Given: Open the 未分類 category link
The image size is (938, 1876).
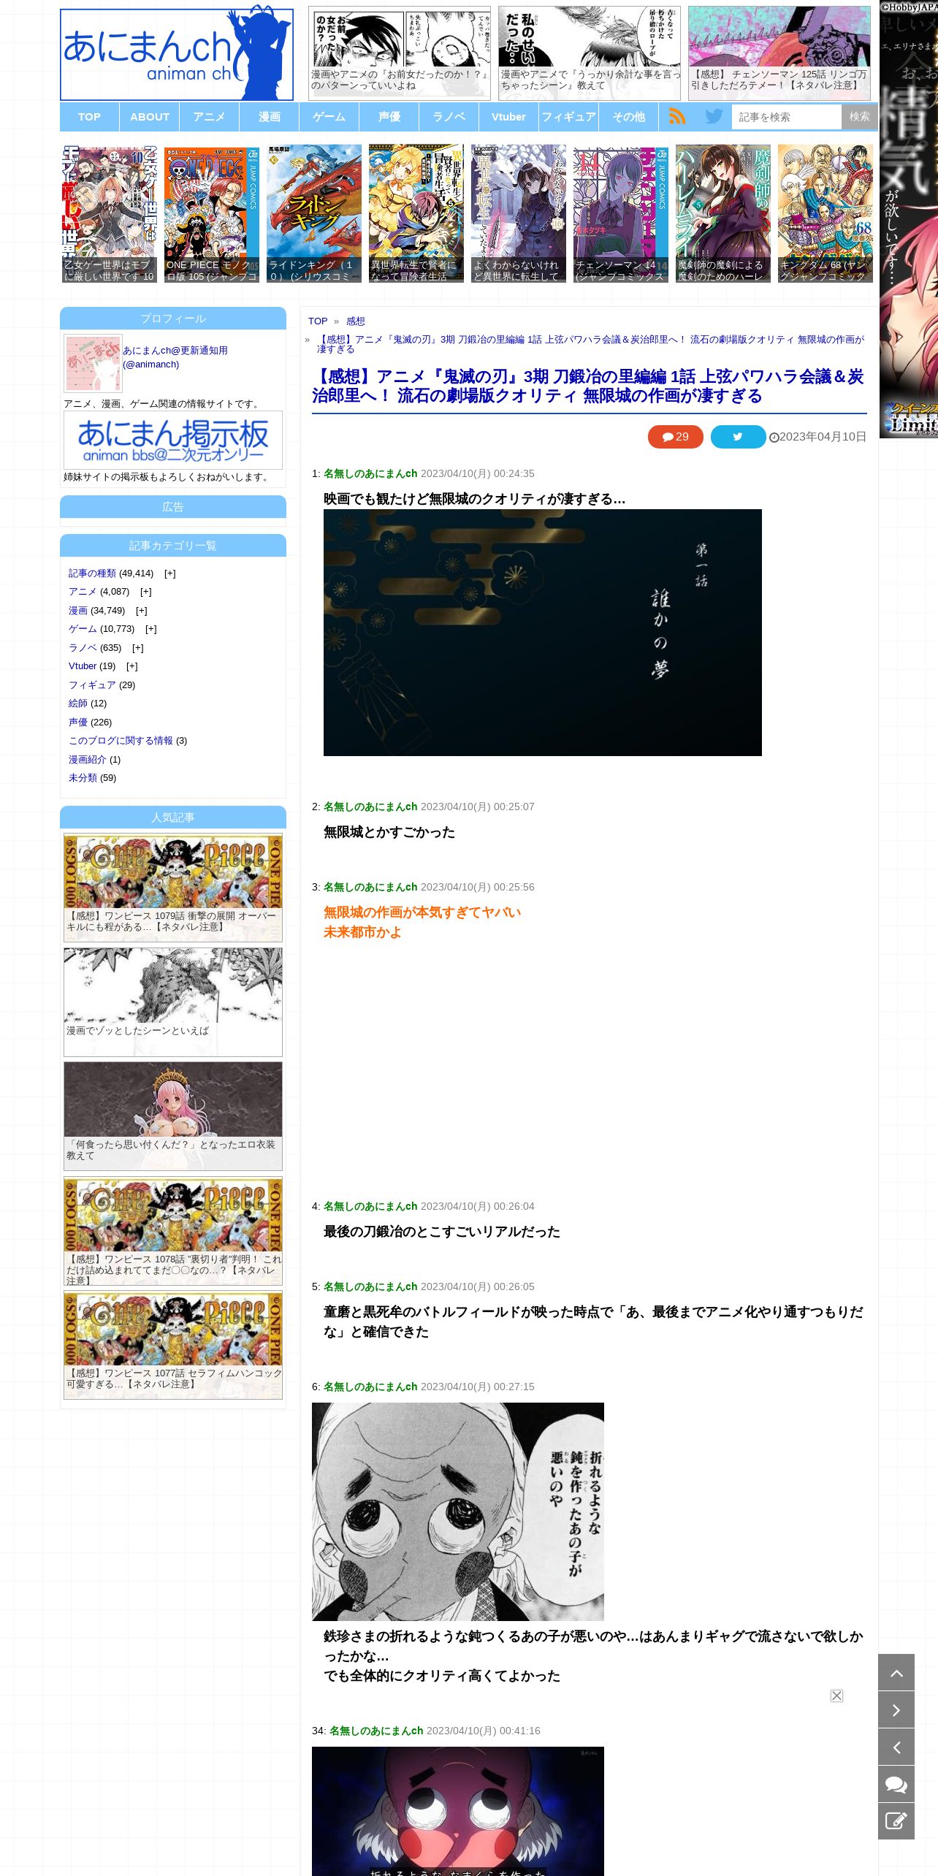Looking at the screenshot, I should (83, 778).
